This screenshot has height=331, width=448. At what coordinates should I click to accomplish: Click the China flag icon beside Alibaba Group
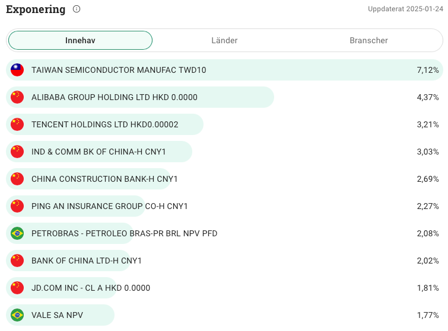point(17,97)
